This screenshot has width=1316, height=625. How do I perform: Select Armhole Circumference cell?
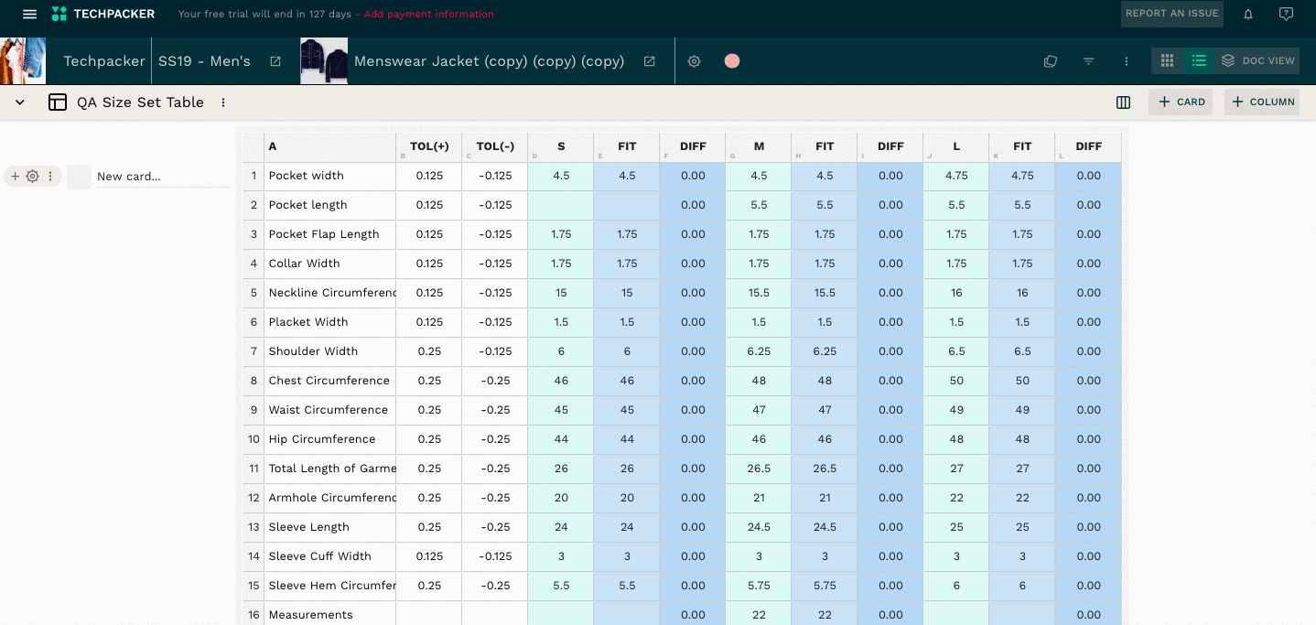pos(329,498)
